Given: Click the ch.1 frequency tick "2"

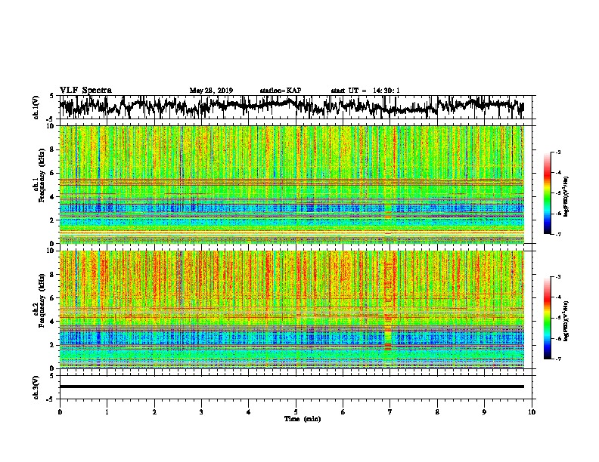Looking at the screenshot, I should click(53, 220).
